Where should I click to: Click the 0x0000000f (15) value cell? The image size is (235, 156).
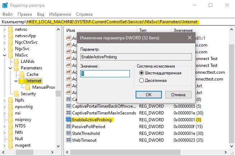coord(188,127)
